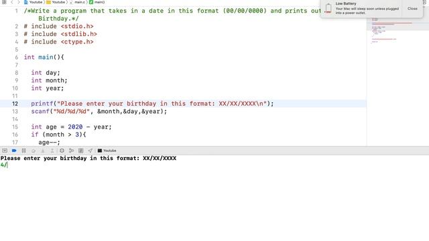429x241 pixels.
Task: Click line number 6 in gutter
Action: click(x=16, y=58)
